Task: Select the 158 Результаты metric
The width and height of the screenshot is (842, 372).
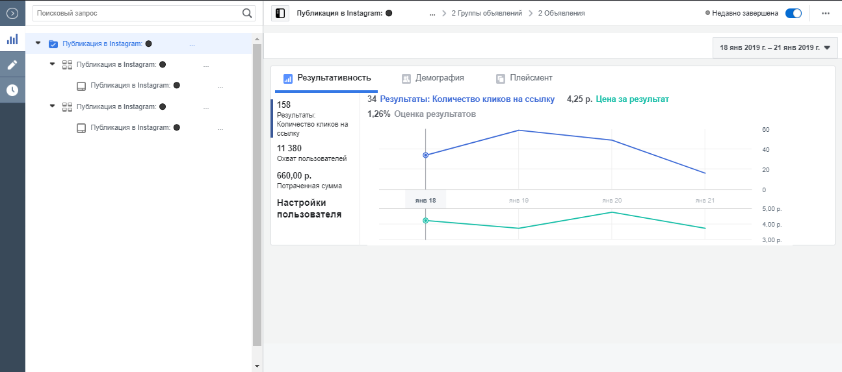Action: click(x=315, y=118)
